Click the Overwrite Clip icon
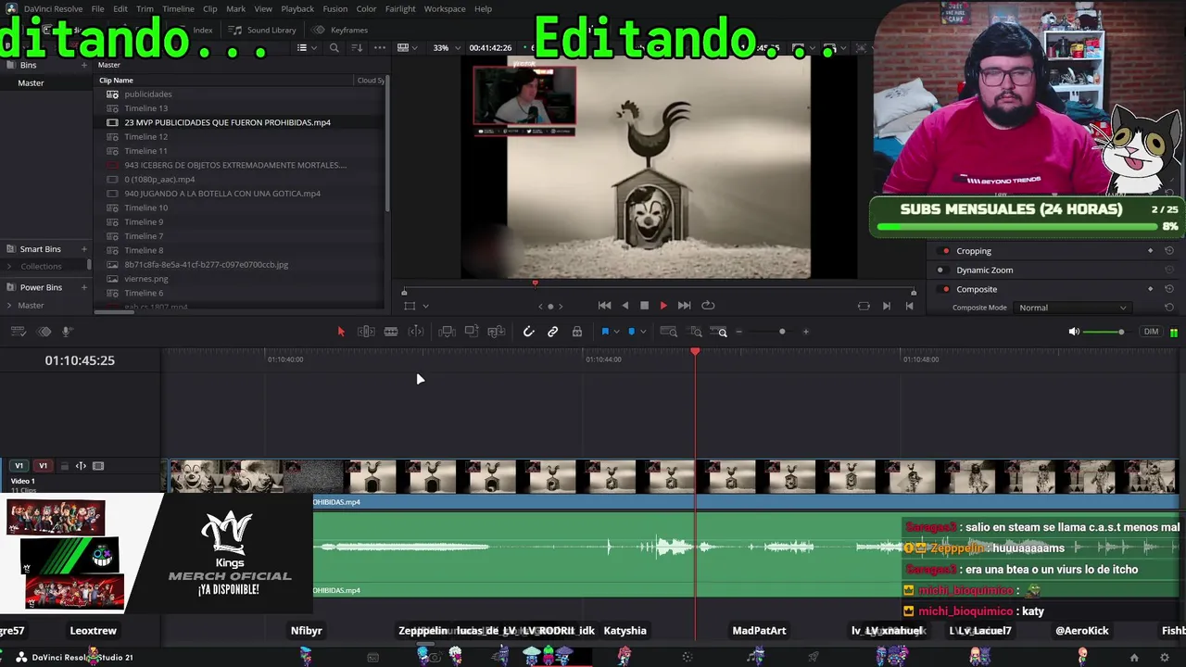The width and height of the screenshot is (1186, 667). tap(472, 332)
